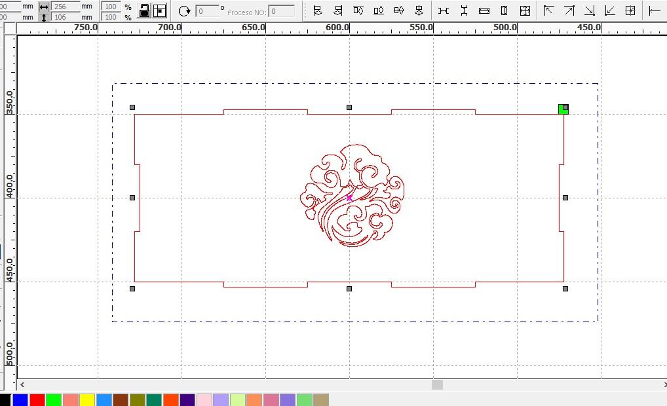Click the bottom-left selection handle
This screenshot has height=406, width=667.
click(132, 289)
